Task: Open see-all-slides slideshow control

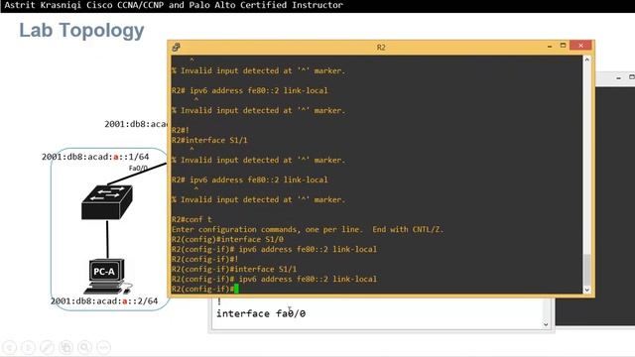Action: point(66,347)
